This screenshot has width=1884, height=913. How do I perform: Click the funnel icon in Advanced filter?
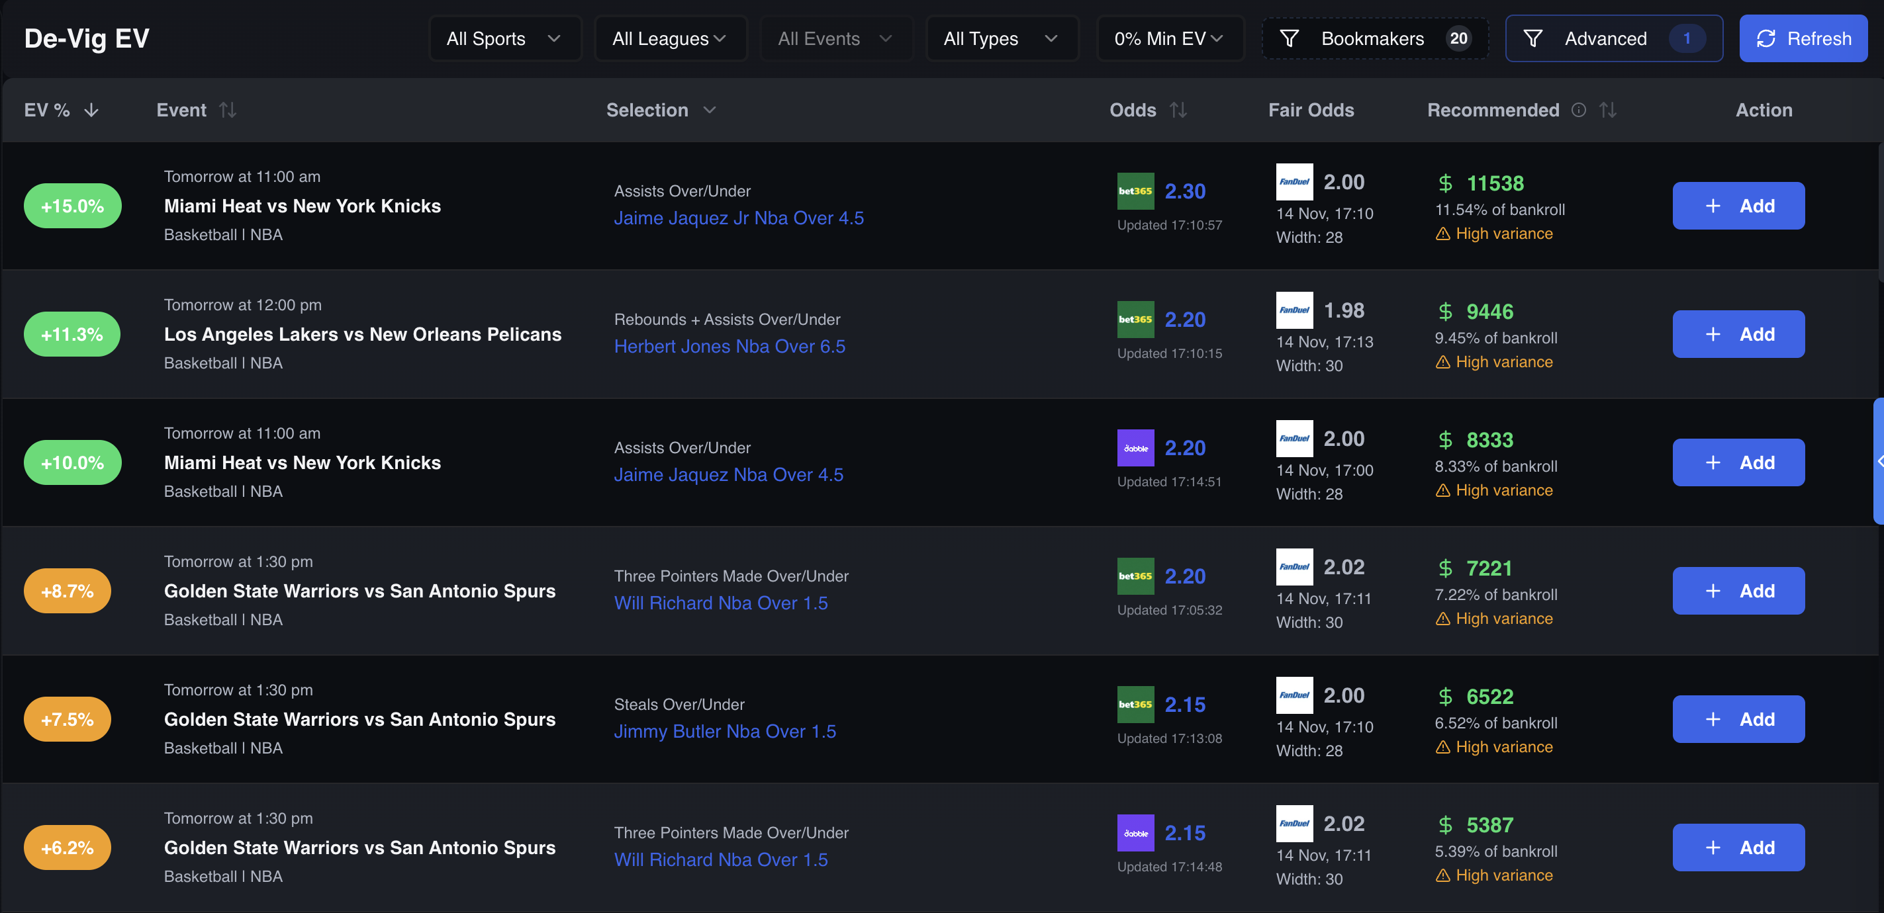pos(1534,38)
